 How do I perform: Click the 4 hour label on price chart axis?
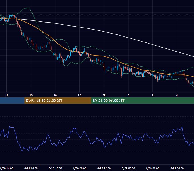[x=177, y=95]
